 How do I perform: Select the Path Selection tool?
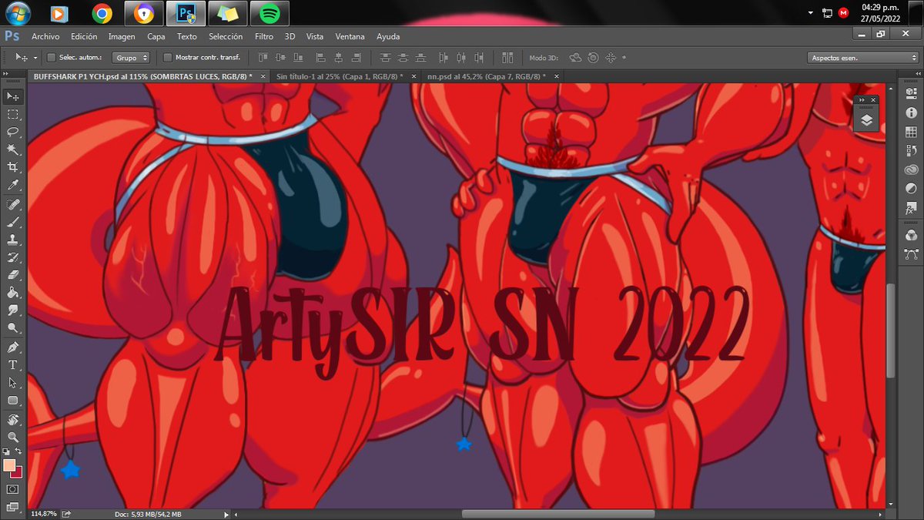[13, 383]
